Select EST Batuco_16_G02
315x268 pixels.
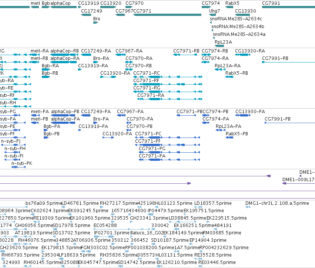[147, 233]
